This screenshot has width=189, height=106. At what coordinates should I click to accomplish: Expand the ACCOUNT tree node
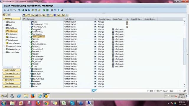[29, 29]
